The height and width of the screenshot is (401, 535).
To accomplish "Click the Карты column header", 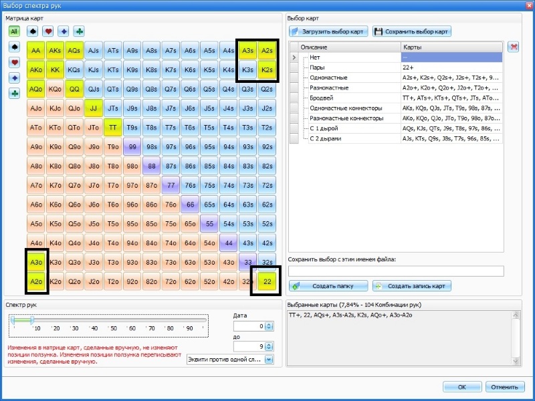I will pos(451,47).
